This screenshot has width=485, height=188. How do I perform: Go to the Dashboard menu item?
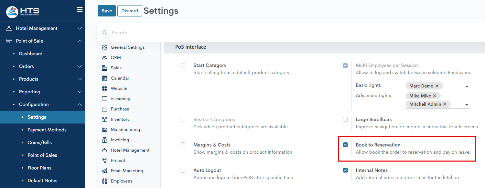pos(31,54)
